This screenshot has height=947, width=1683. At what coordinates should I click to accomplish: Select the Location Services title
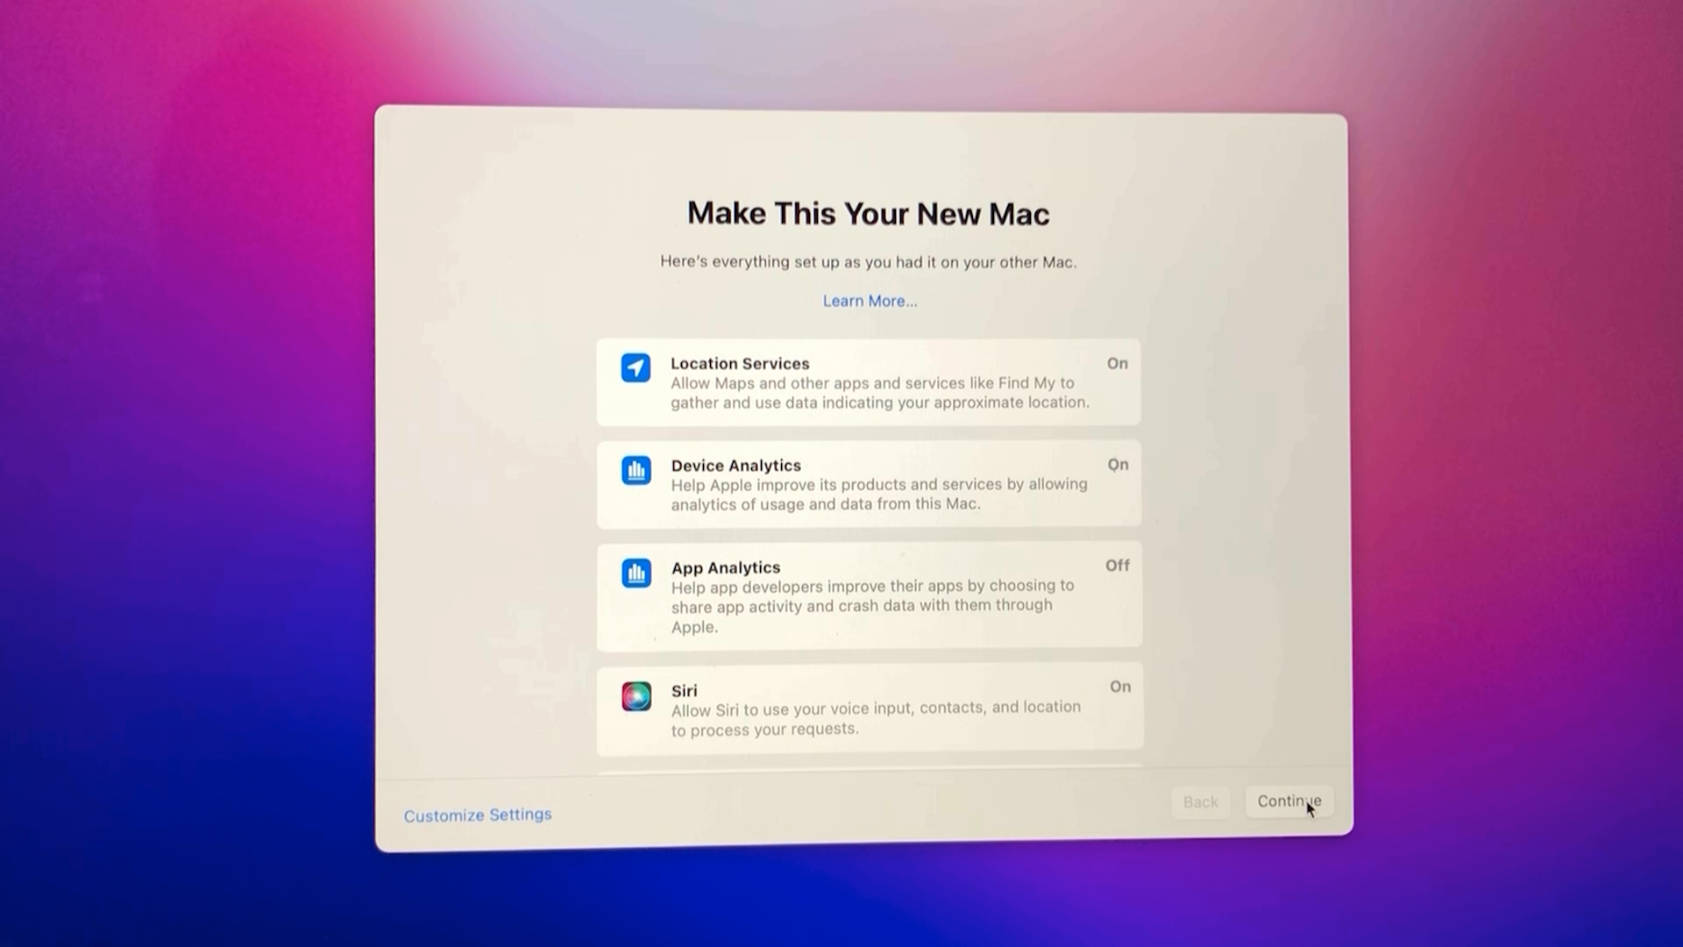tap(740, 363)
